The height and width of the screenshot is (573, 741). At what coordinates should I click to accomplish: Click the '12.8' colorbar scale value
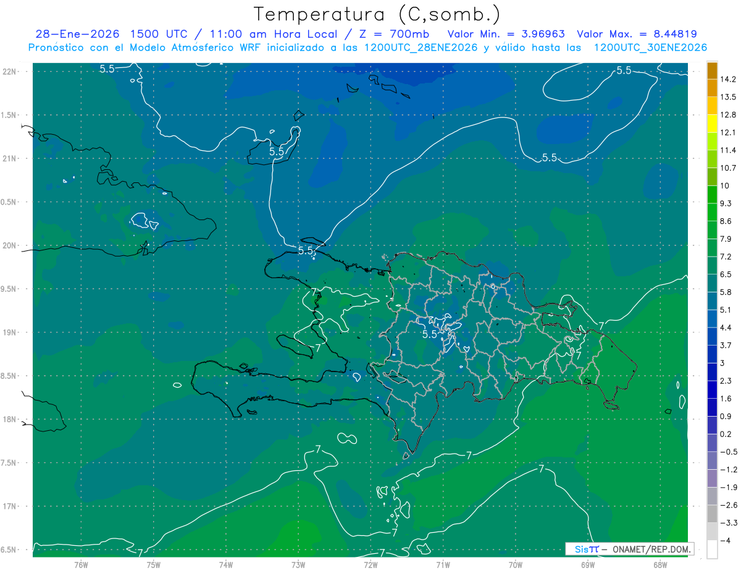(x=729, y=114)
